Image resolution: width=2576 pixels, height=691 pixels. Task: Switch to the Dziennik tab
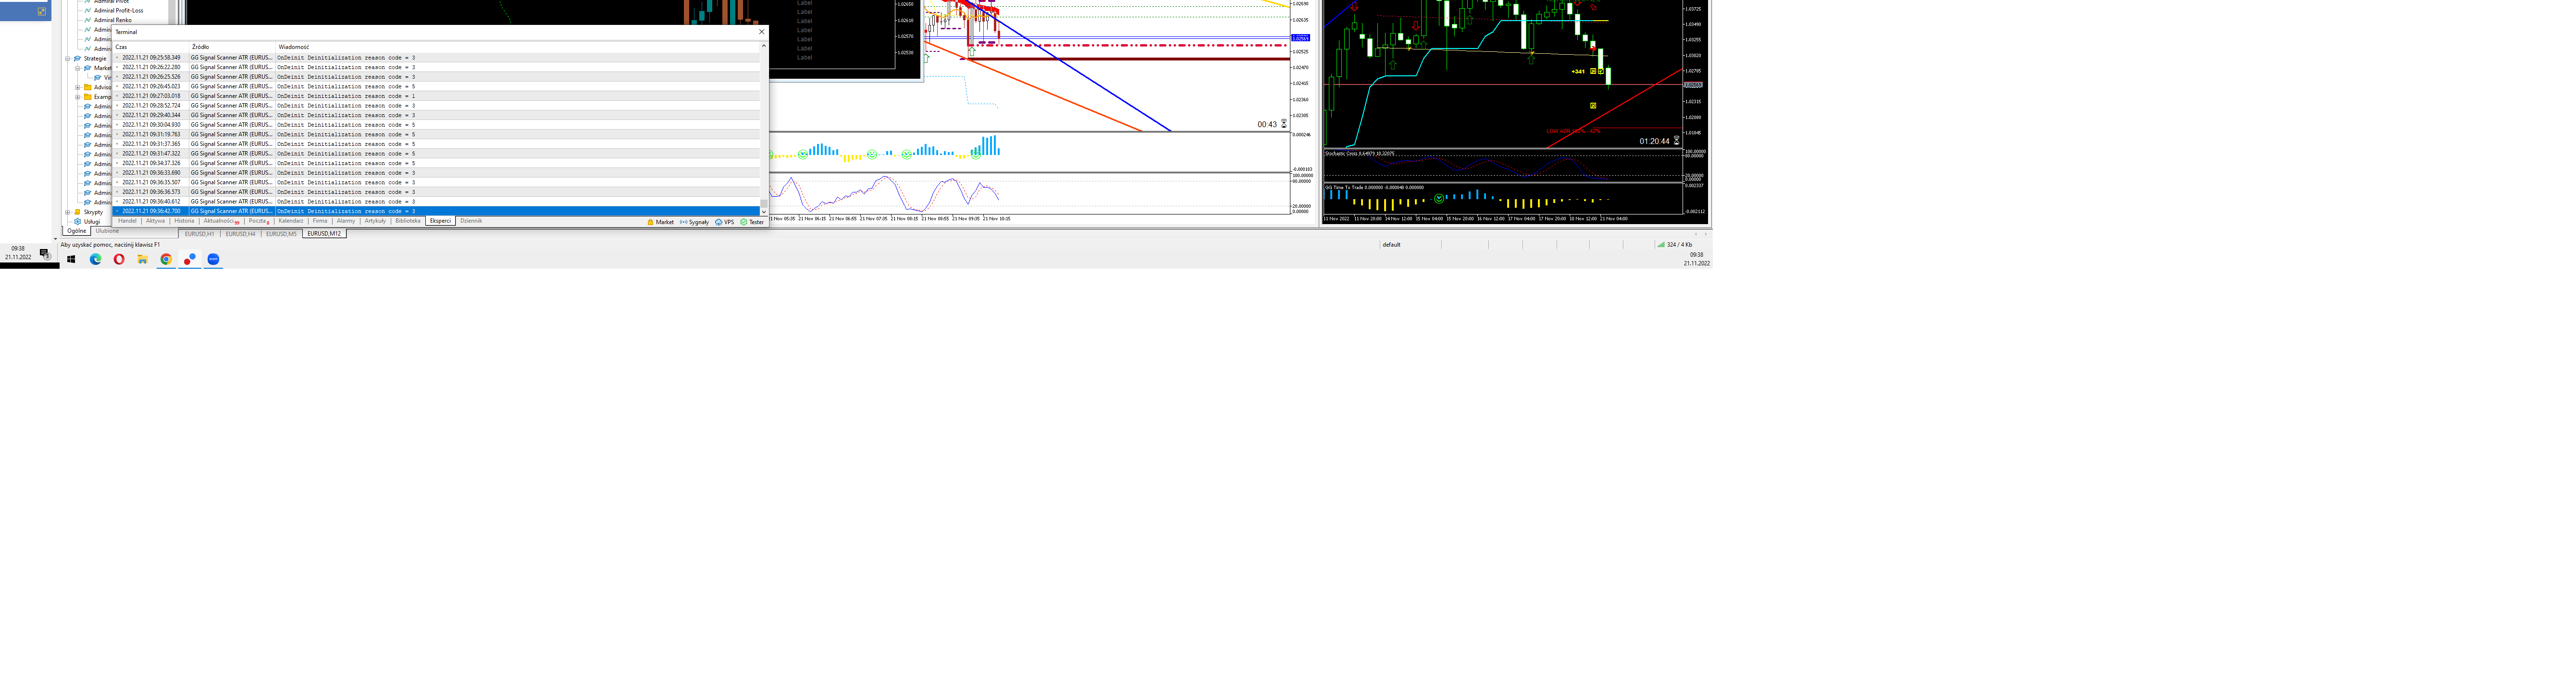(470, 222)
